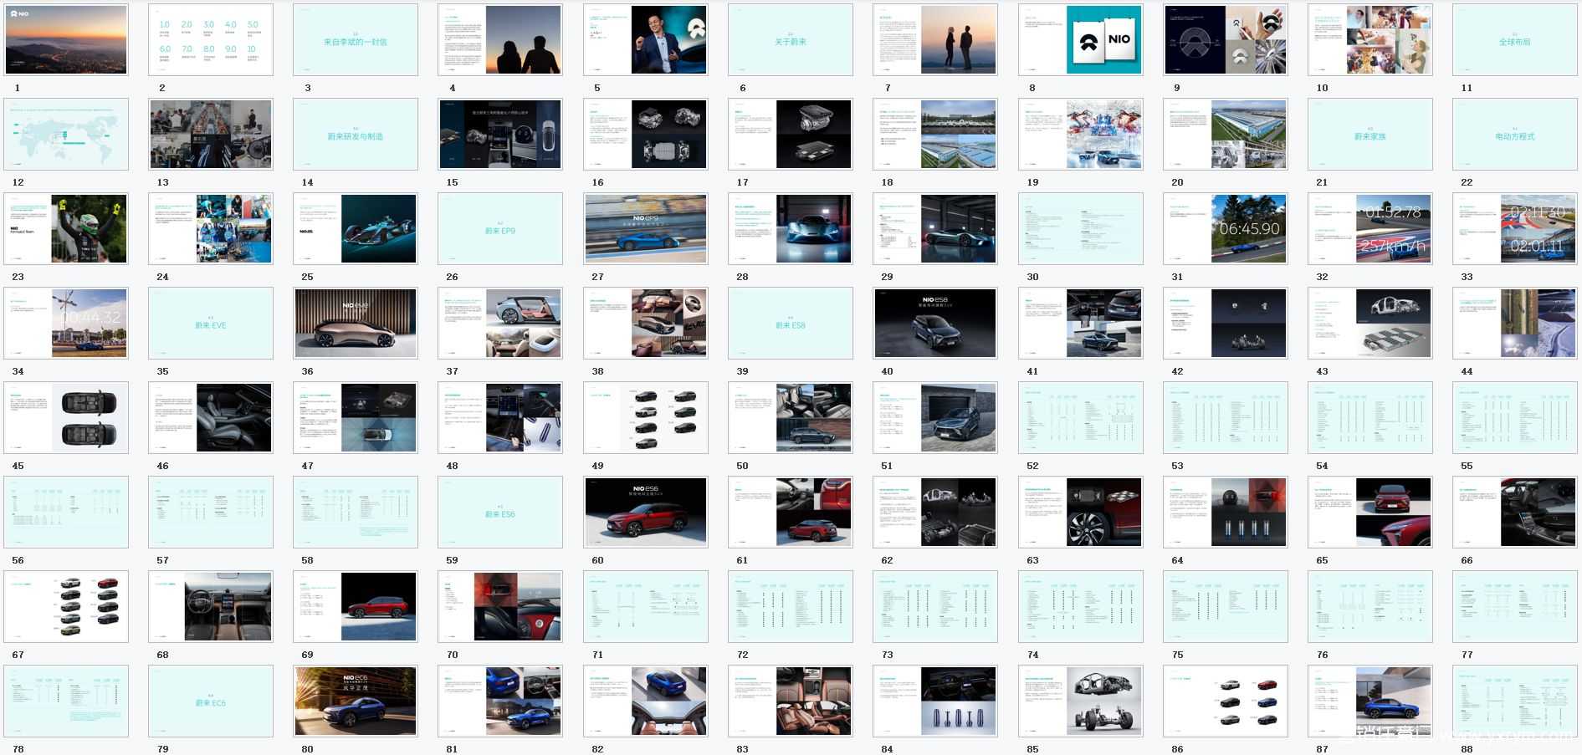Select slide 21 titled 蔚来家族
Image resolution: width=1582 pixels, height=755 pixels.
click(x=1370, y=134)
